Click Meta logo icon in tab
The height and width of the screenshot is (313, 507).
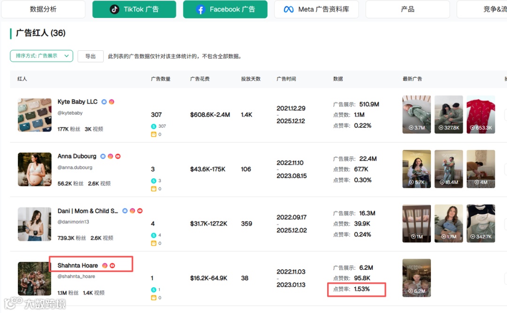[x=289, y=9]
